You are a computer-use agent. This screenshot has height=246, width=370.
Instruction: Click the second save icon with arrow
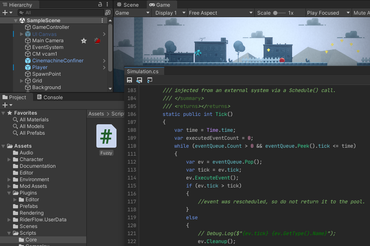pos(139,80)
